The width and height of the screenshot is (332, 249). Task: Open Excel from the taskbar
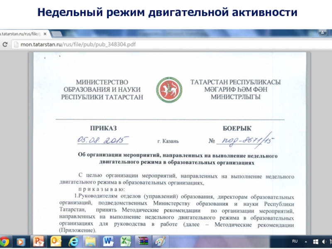tap(126, 242)
